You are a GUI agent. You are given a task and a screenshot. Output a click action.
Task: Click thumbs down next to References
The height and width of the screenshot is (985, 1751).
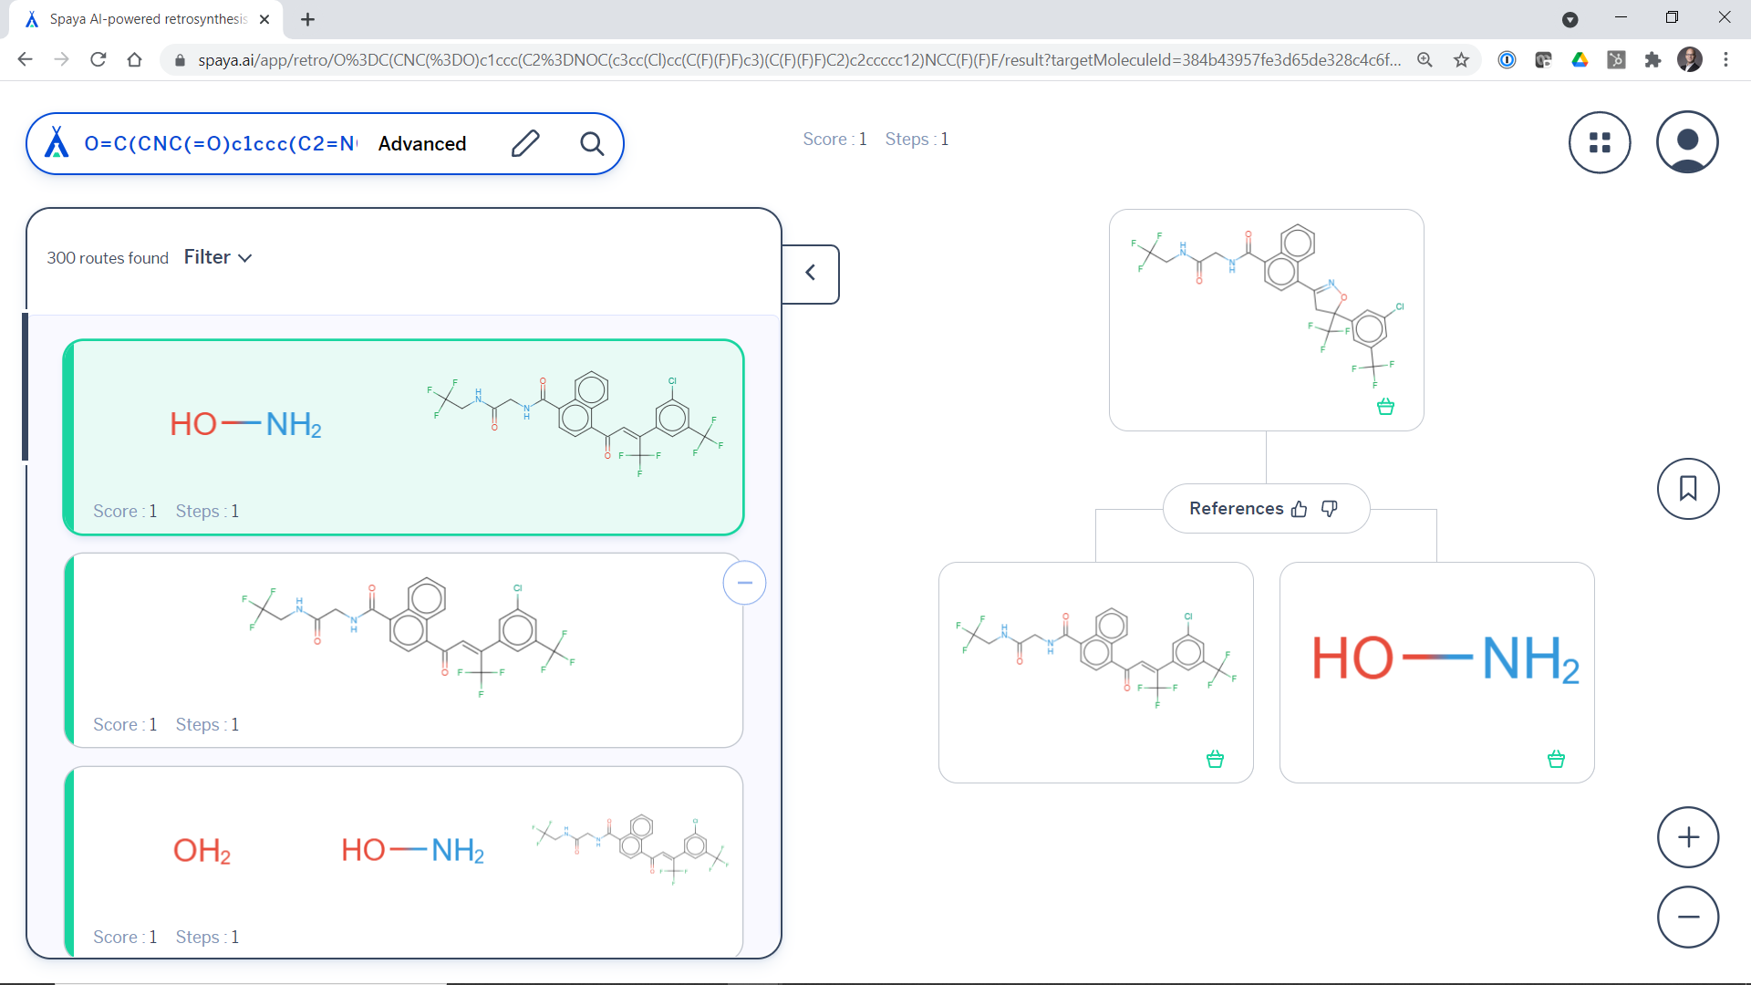(1330, 508)
